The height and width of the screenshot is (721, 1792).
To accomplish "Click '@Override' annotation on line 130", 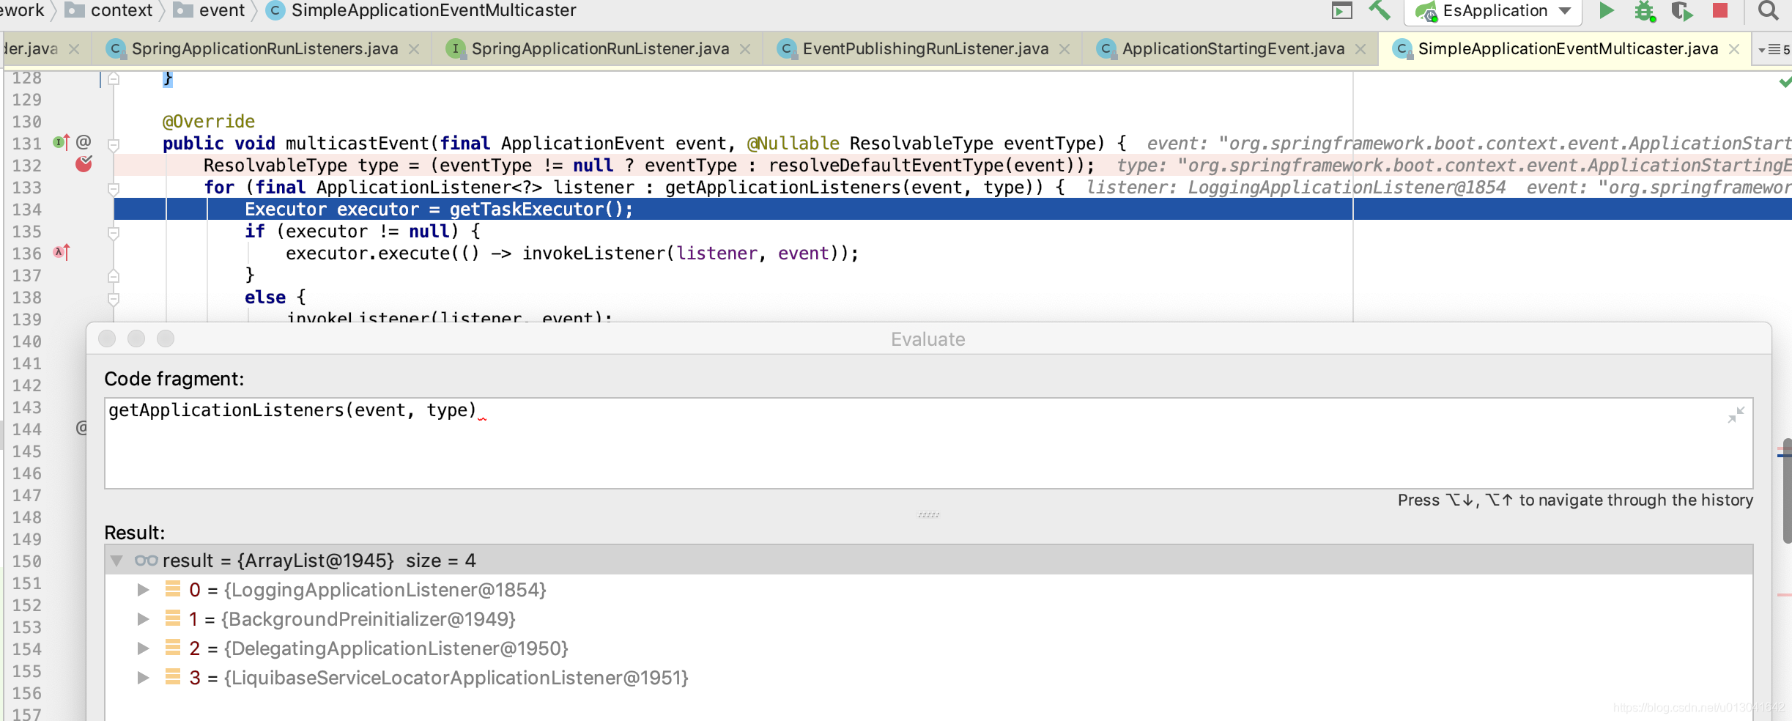I will point(209,122).
